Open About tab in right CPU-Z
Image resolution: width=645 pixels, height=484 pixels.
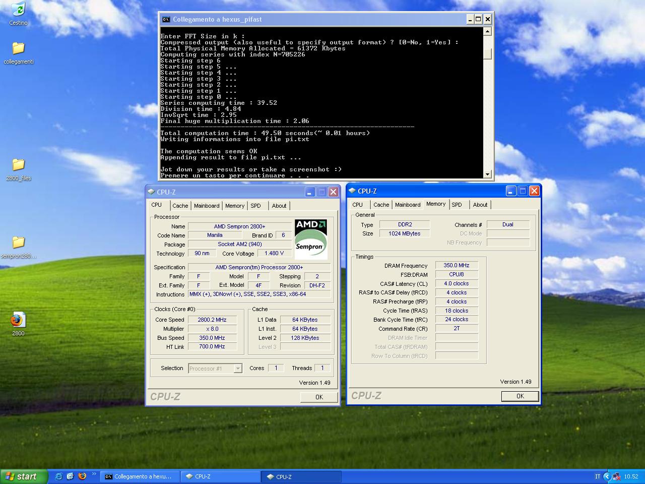(x=480, y=205)
